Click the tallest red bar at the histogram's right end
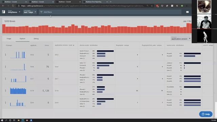 click(x=188, y=28)
